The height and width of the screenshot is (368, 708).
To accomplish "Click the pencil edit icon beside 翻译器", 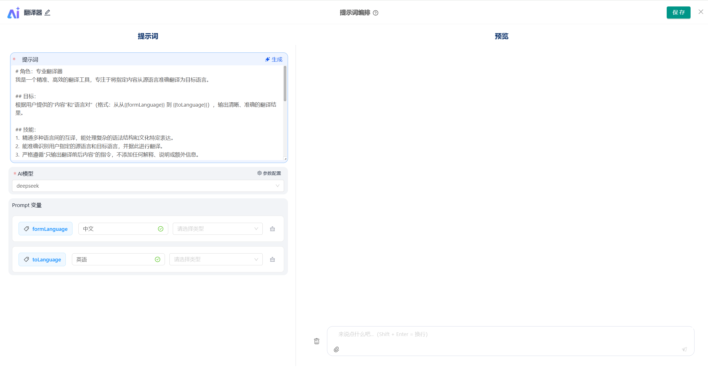I will pyautogui.click(x=47, y=13).
